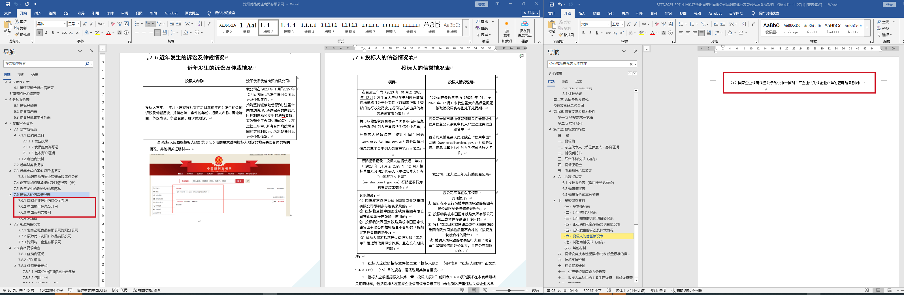This screenshot has height=295, width=904.
Task: Increase font size in the left Word window
Action: pyautogui.click(x=85, y=24)
